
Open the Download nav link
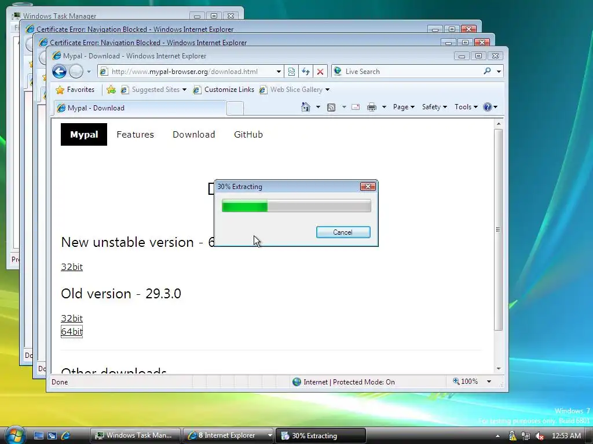pos(193,134)
